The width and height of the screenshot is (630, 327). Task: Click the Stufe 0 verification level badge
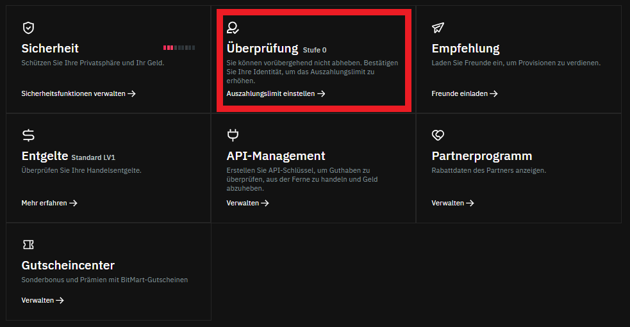coord(315,50)
